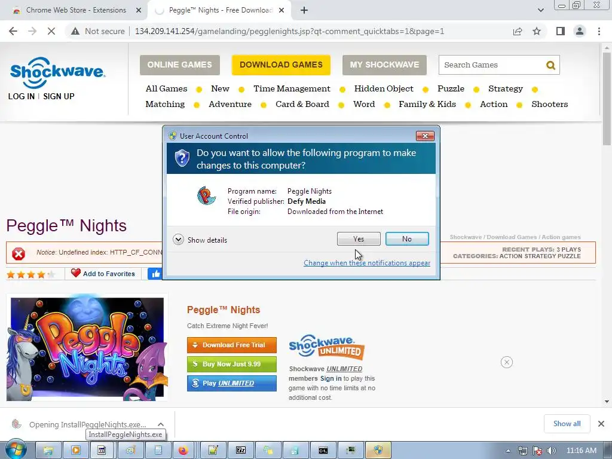Click the Shockwave logo
The image size is (612, 459).
(57, 72)
